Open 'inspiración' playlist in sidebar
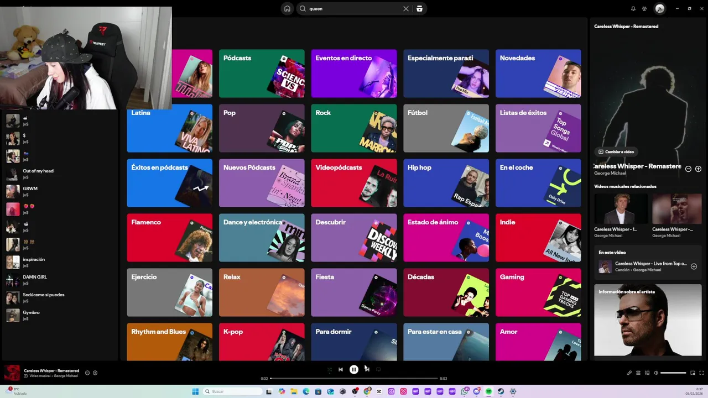The image size is (708, 398). (60, 262)
